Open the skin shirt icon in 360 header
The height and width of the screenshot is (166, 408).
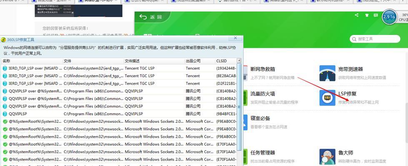pyautogui.click(x=367, y=15)
